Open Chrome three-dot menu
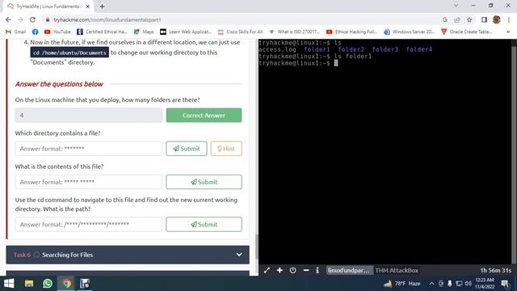The width and height of the screenshot is (517, 291). [509, 19]
